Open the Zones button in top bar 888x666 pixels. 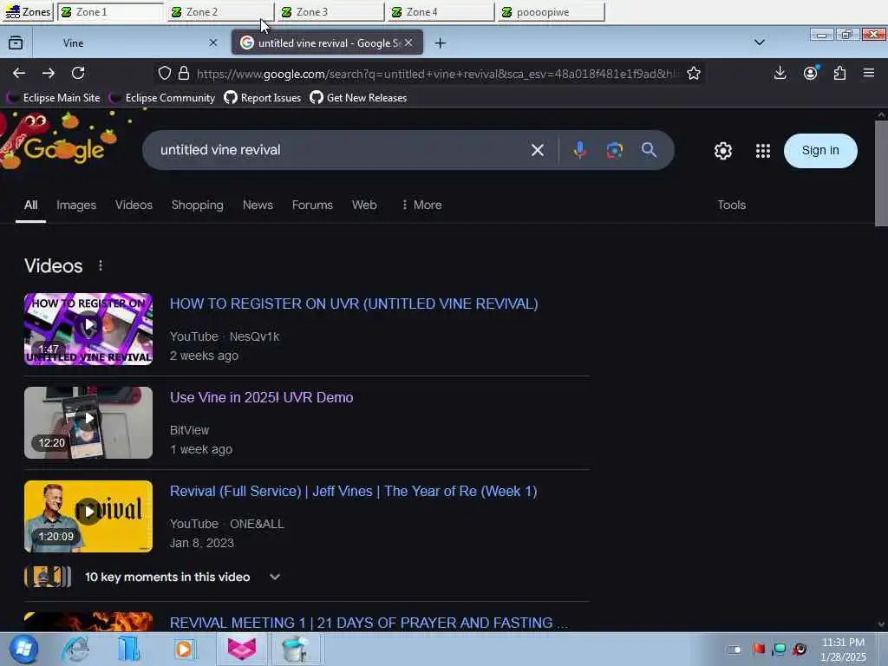click(x=27, y=11)
